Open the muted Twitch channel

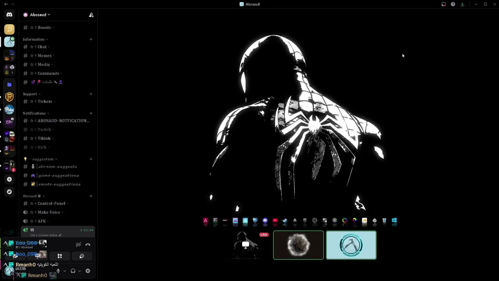point(58,130)
